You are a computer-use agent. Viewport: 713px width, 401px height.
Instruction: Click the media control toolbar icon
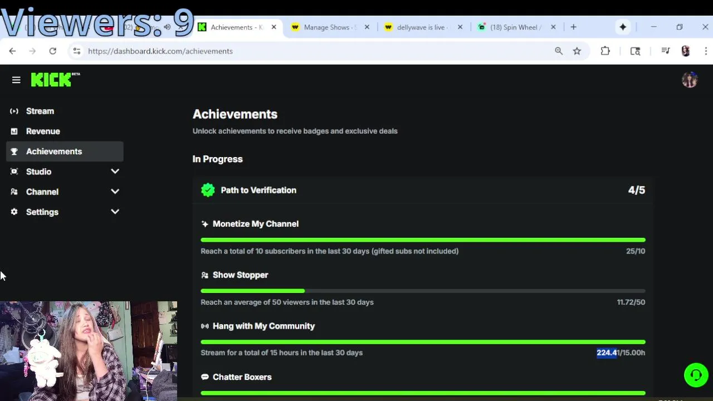coord(666,51)
